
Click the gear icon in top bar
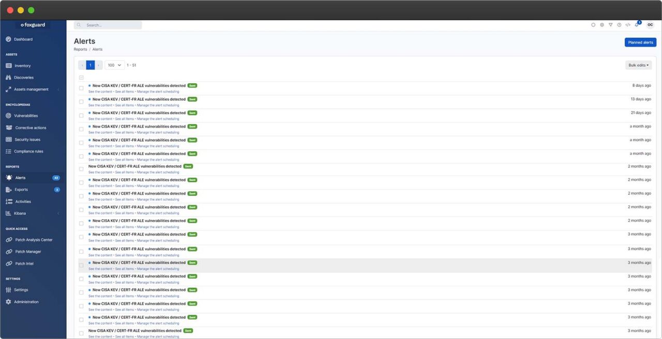[x=602, y=25]
